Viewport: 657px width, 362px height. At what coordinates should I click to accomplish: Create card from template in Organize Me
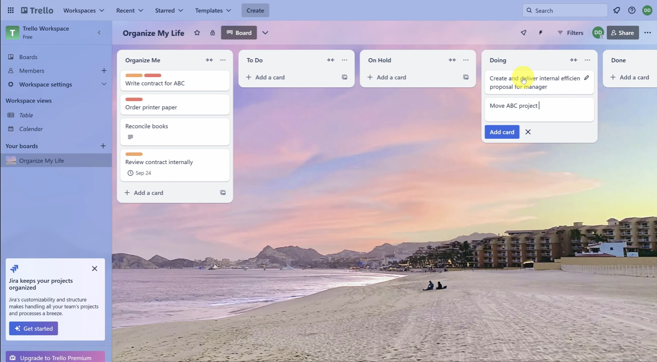tap(223, 193)
